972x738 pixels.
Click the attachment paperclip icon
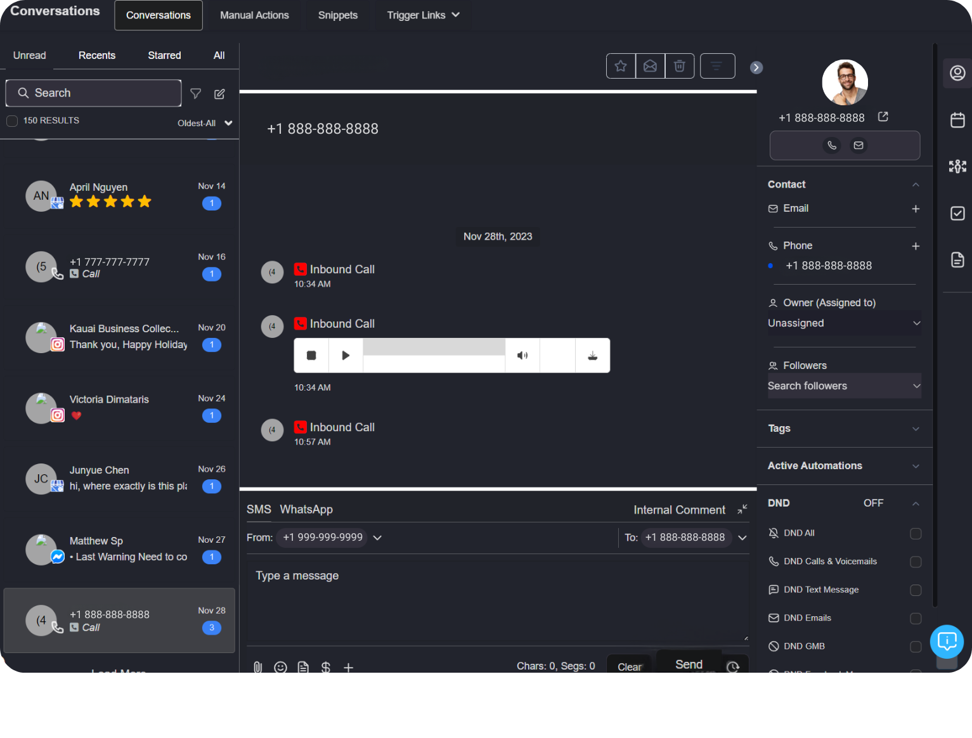point(257,667)
